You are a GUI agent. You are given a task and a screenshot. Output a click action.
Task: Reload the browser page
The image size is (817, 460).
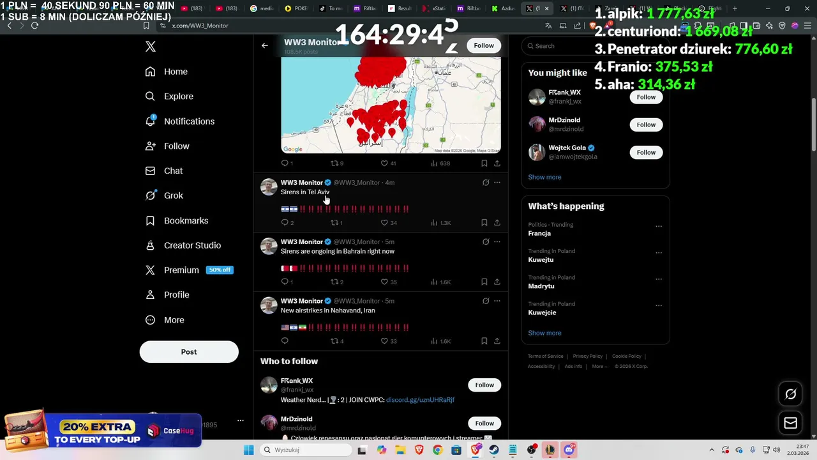[34, 26]
